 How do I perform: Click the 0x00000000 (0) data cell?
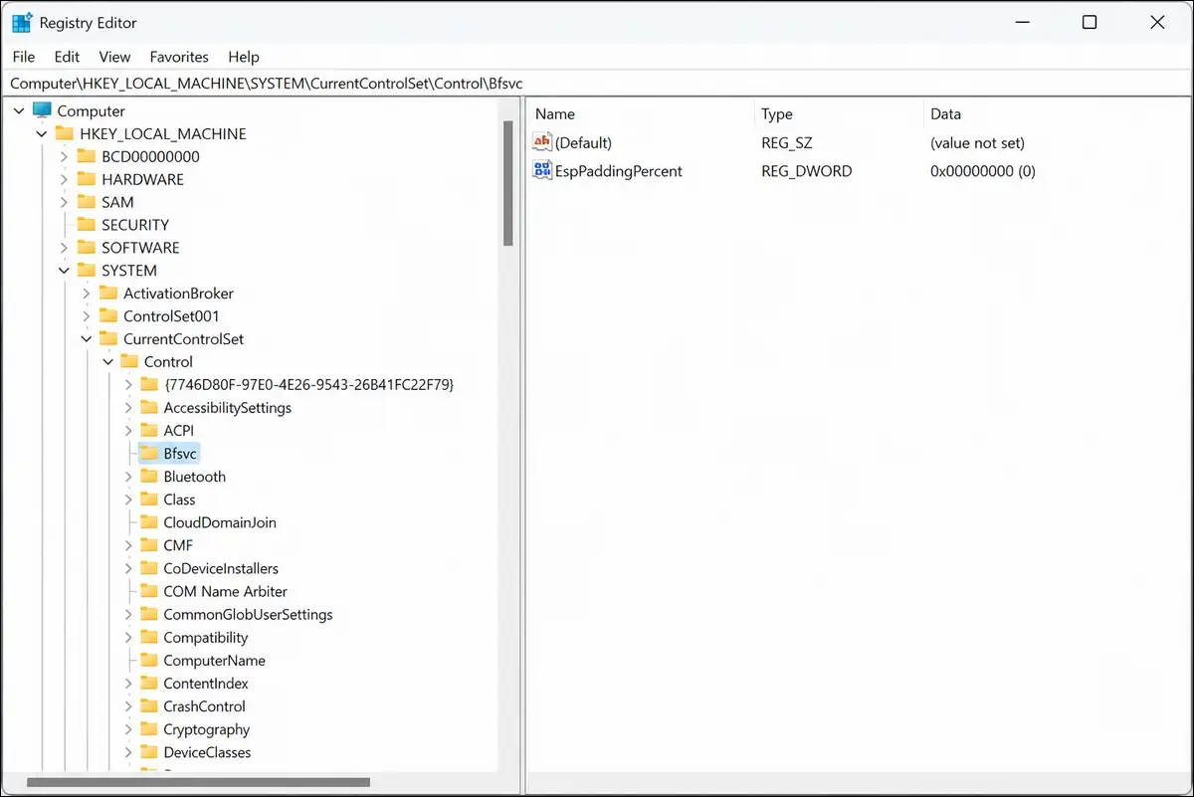(983, 171)
